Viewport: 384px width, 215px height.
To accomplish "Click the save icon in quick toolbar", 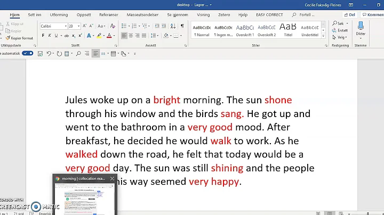I will click(x=40, y=54).
